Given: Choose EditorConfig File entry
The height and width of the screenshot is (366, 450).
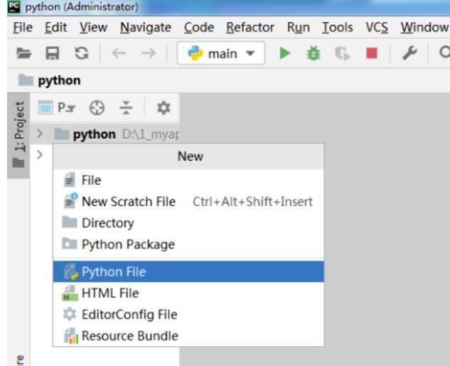Looking at the screenshot, I should pos(188,314).
